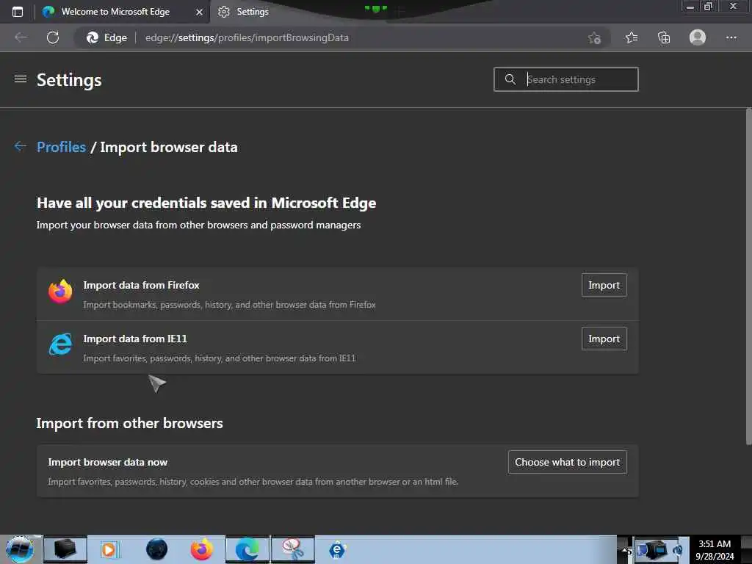Close the Welcome to Microsoft Edge tab
The height and width of the screenshot is (564, 752).
coord(199,12)
